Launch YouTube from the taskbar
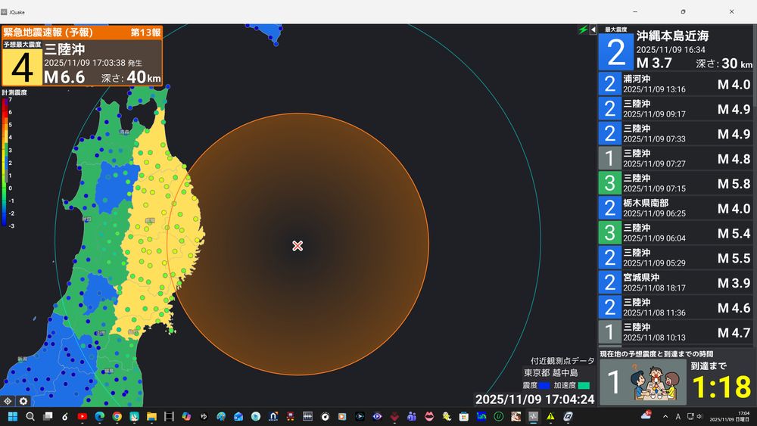 82,416
